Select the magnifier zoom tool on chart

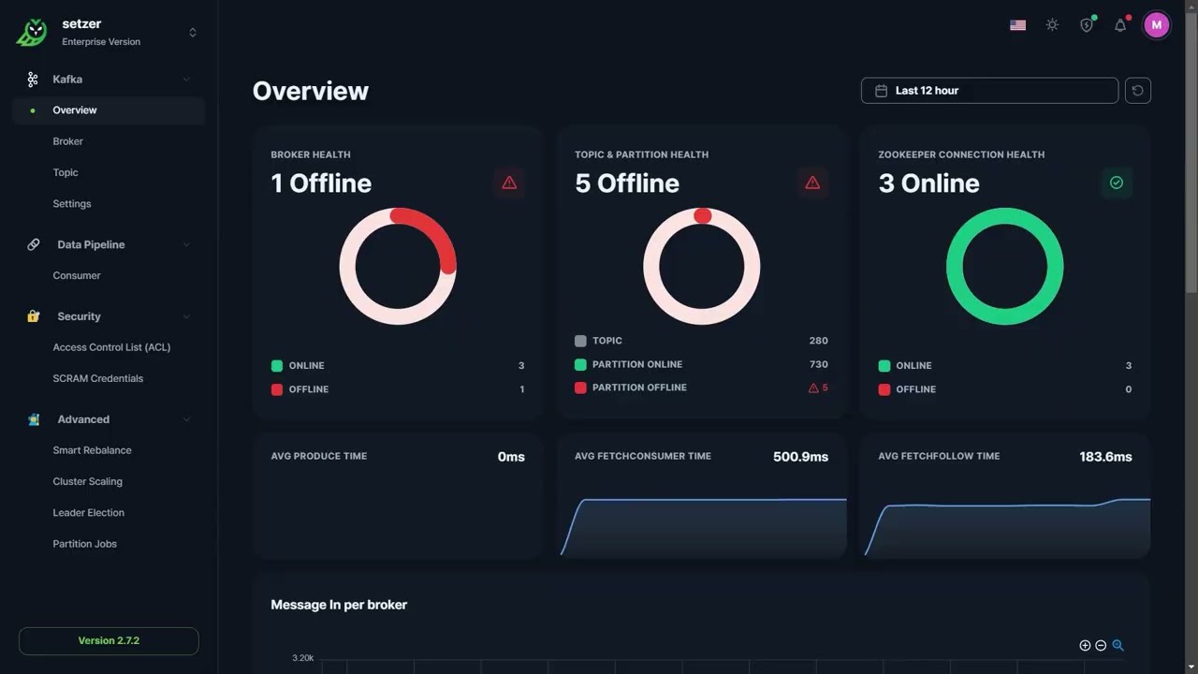click(1118, 646)
